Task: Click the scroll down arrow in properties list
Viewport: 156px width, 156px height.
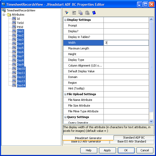Action: (151, 121)
